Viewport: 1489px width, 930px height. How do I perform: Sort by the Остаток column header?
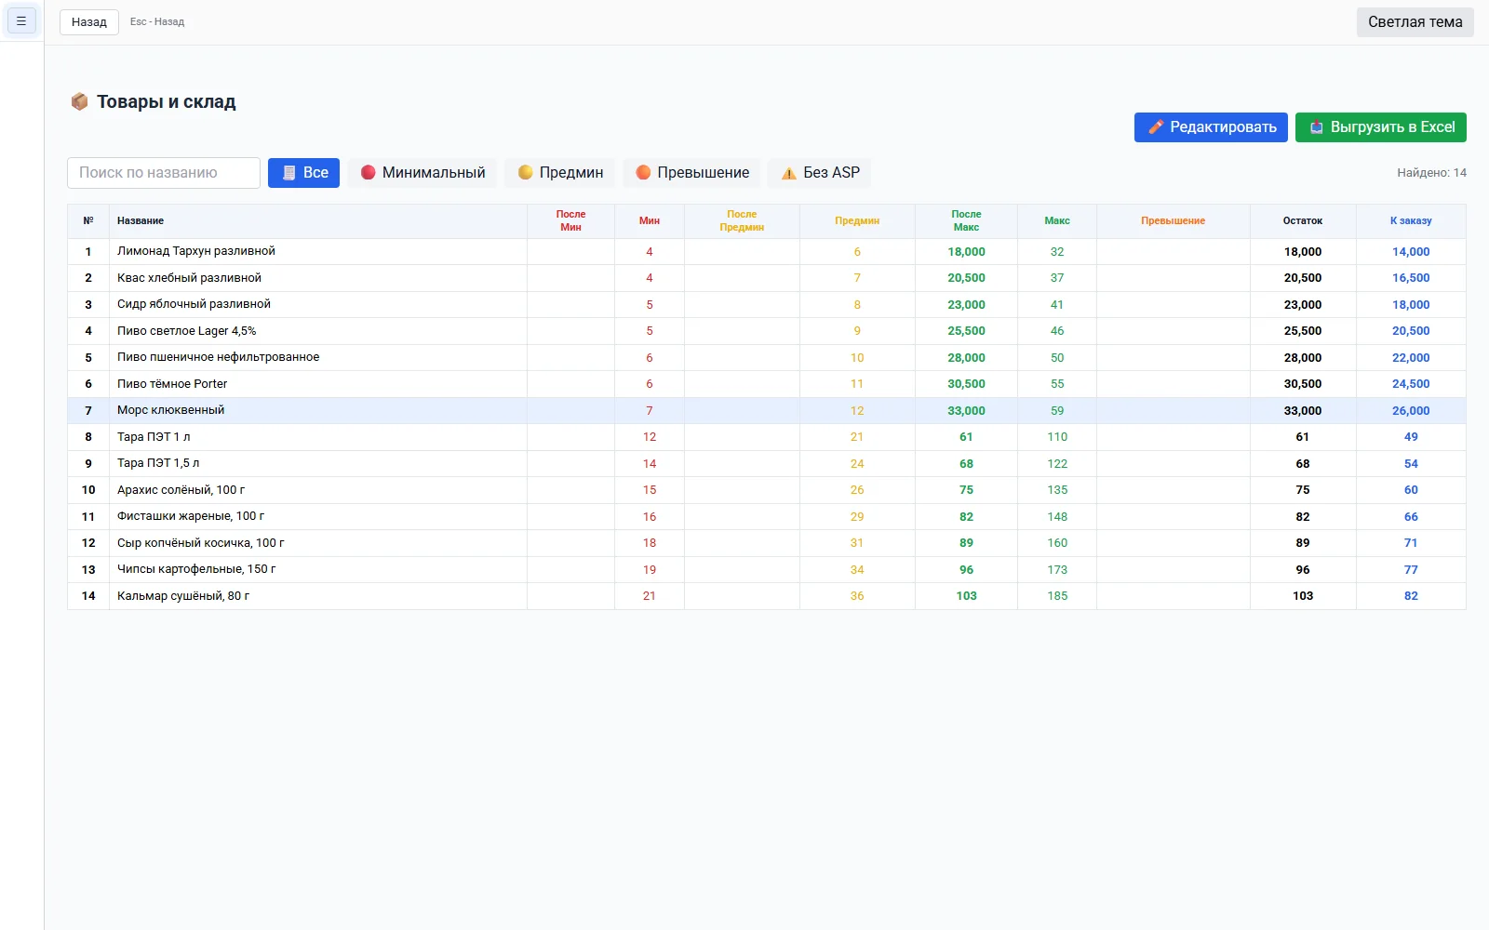click(1302, 221)
